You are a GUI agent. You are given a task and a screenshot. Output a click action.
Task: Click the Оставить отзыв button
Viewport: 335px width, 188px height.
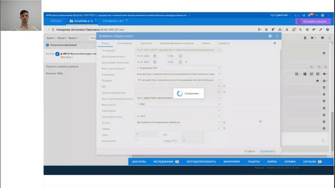[x=313, y=21]
